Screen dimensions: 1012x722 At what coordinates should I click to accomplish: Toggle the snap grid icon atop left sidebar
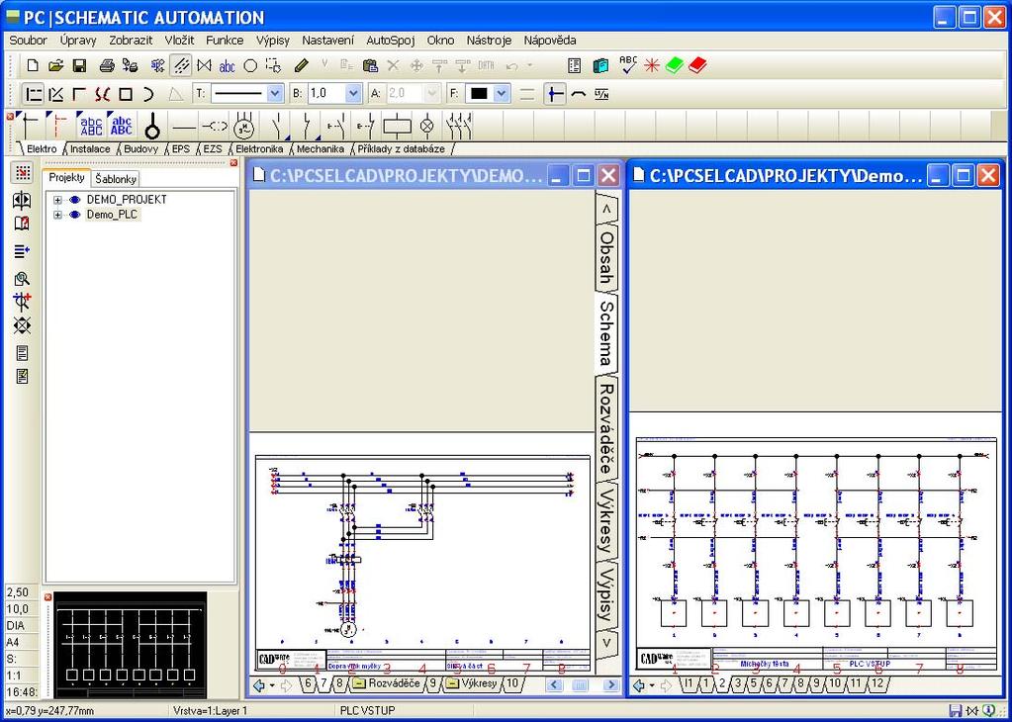pos(22,173)
